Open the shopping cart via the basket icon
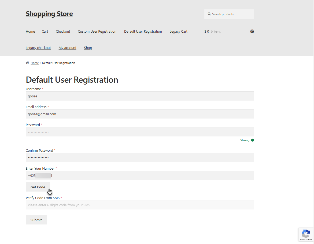The height and width of the screenshot is (244, 314). pyautogui.click(x=252, y=31)
